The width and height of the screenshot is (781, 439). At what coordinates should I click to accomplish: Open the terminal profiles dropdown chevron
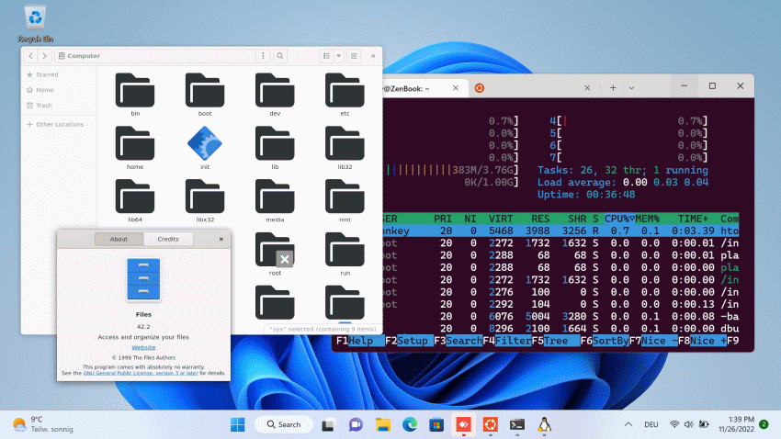coord(631,88)
